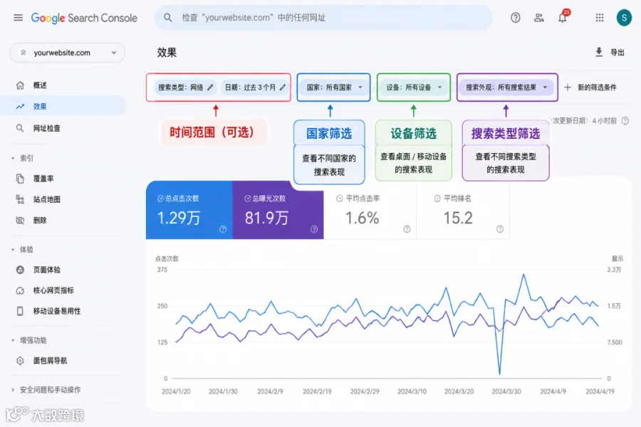The image size is (641, 427).
Task: Open users and permissions icon
Action: coord(539,18)
